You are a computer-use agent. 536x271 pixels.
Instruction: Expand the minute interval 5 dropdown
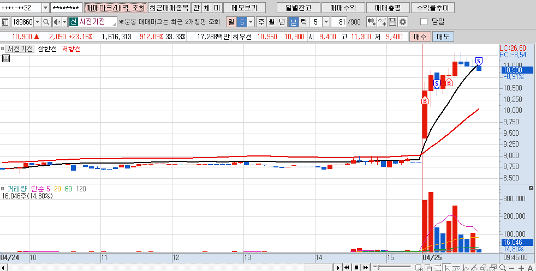point(326,22)
